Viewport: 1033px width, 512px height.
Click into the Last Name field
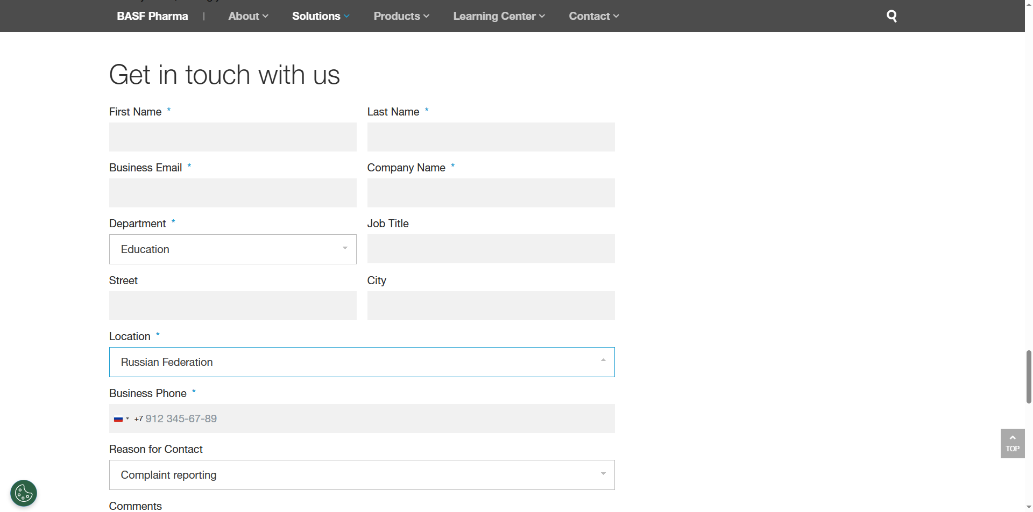[491, 137]
